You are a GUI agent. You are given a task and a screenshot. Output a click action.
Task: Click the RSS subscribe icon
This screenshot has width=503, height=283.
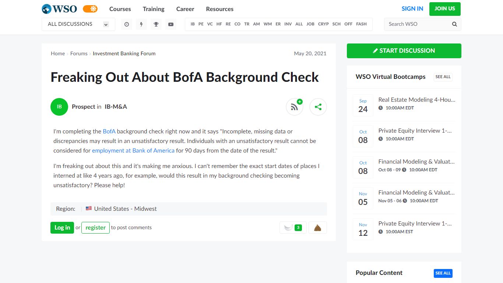click(x=295, y=107)
